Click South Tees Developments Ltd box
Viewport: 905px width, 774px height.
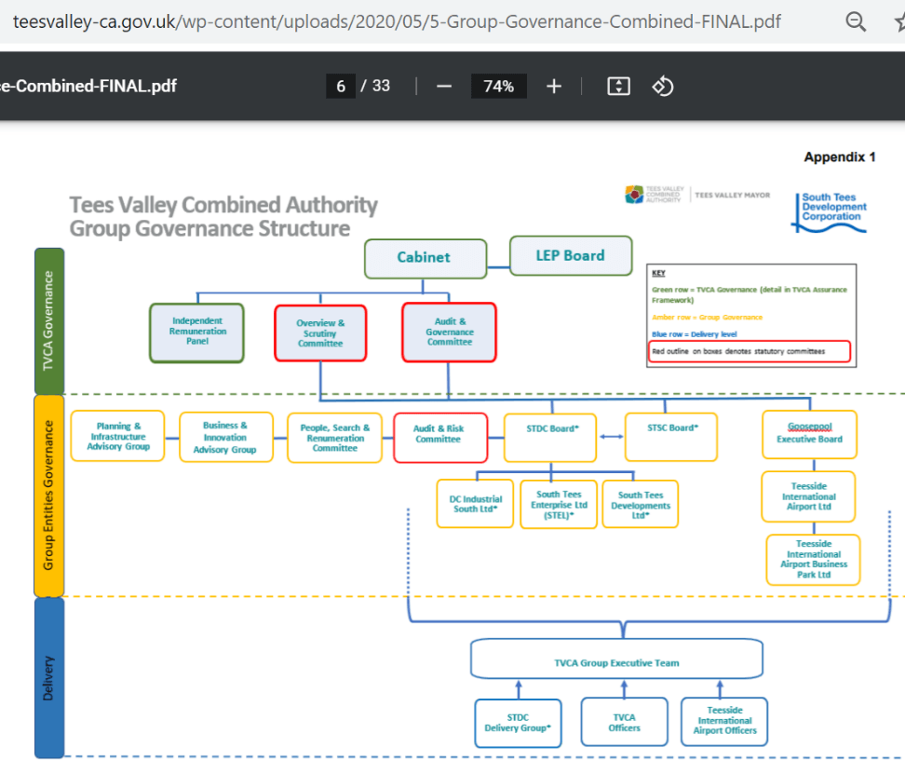(x=640, y=505)
